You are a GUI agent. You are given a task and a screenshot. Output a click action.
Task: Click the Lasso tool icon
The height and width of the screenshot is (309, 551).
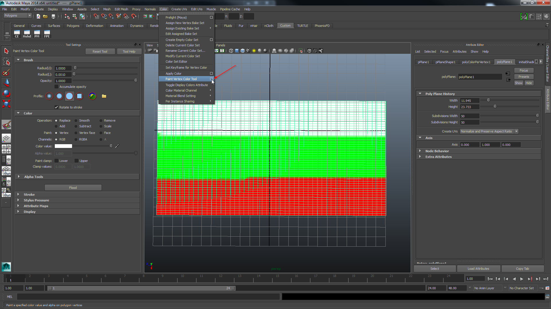coord(6,62)
